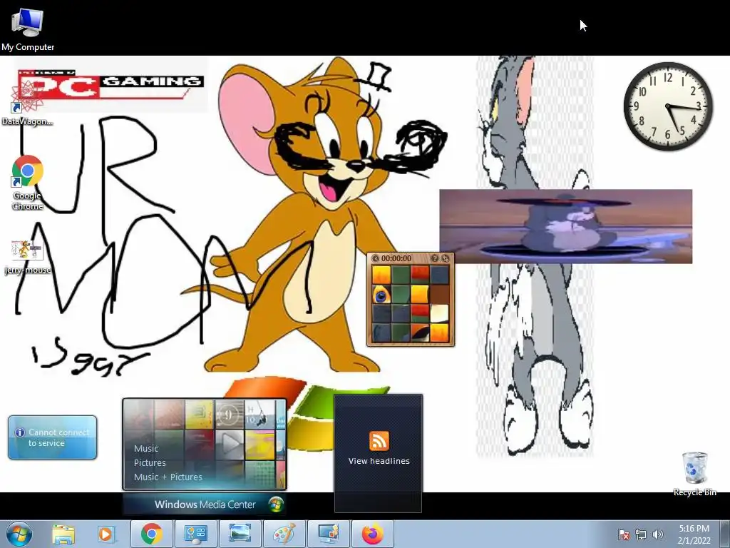
Task: Open the volume speaker icon in system tray
Action: (657, 534)
